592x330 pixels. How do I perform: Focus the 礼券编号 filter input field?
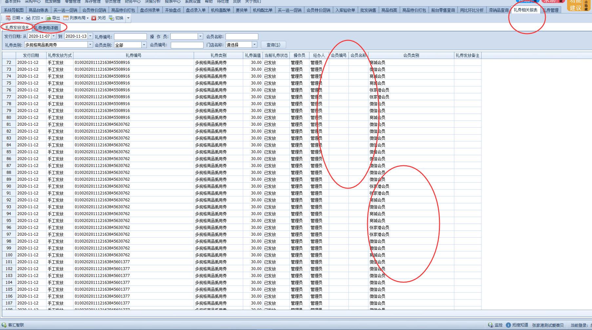[130, 37]
